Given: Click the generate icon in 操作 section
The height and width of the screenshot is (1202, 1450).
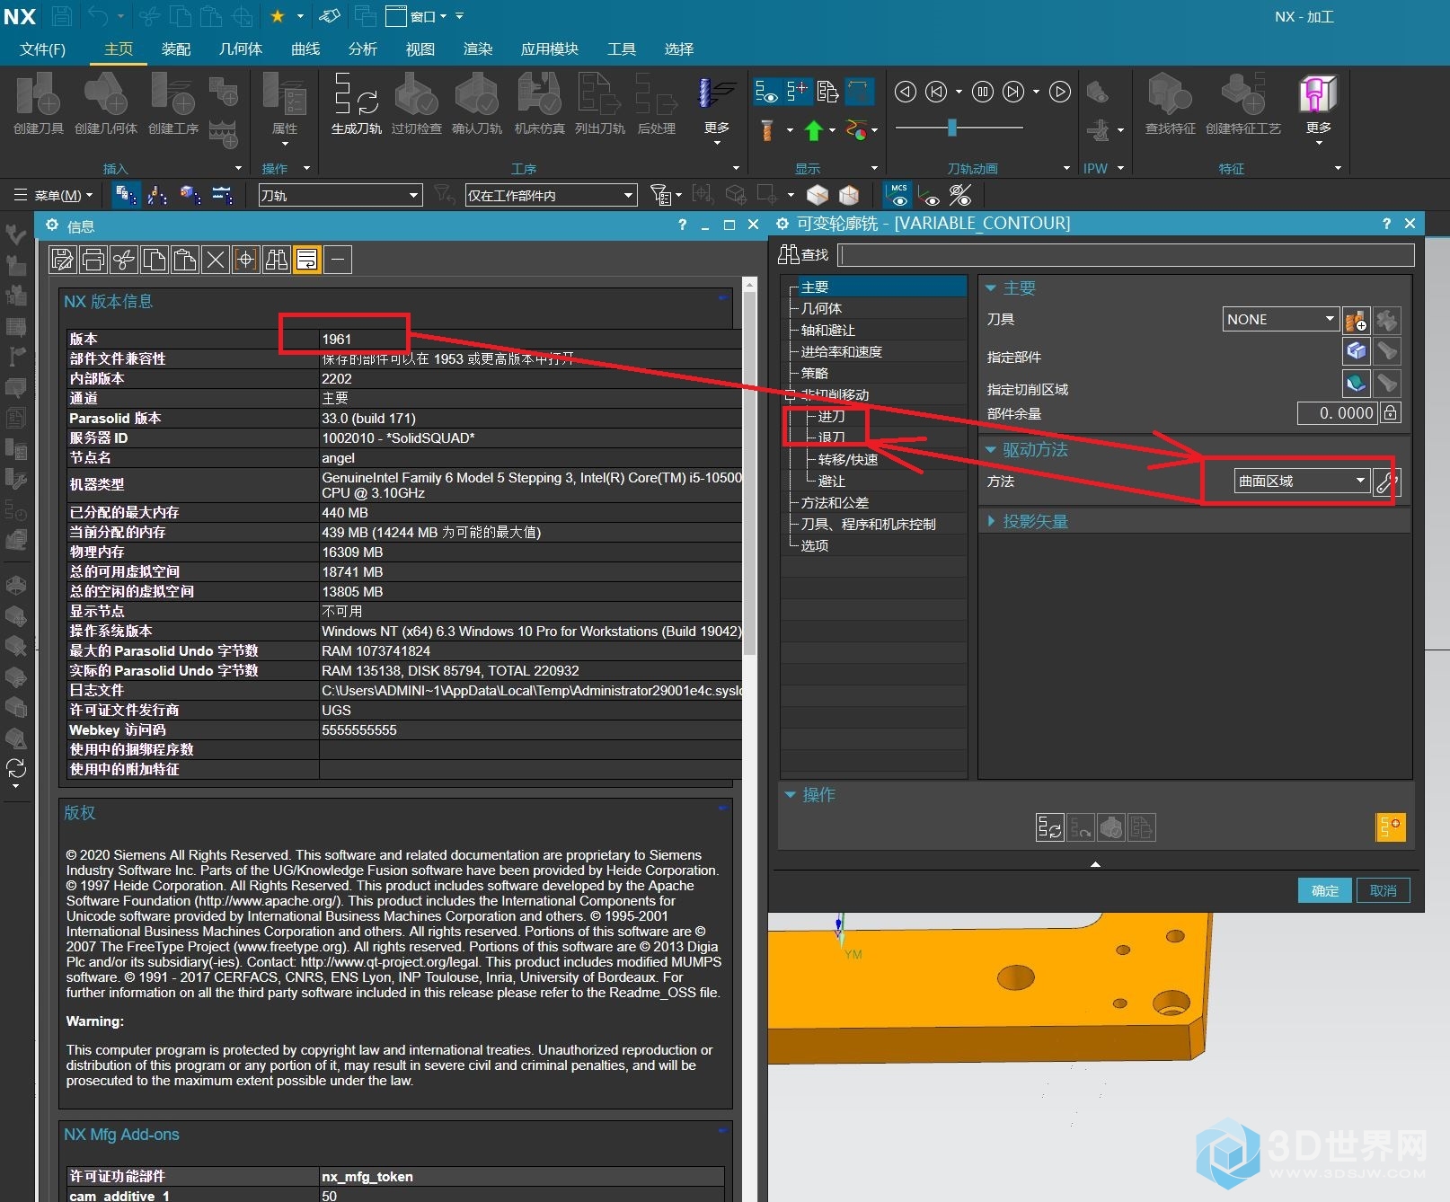Looking at the screenshot, I should pos(1049,827).
